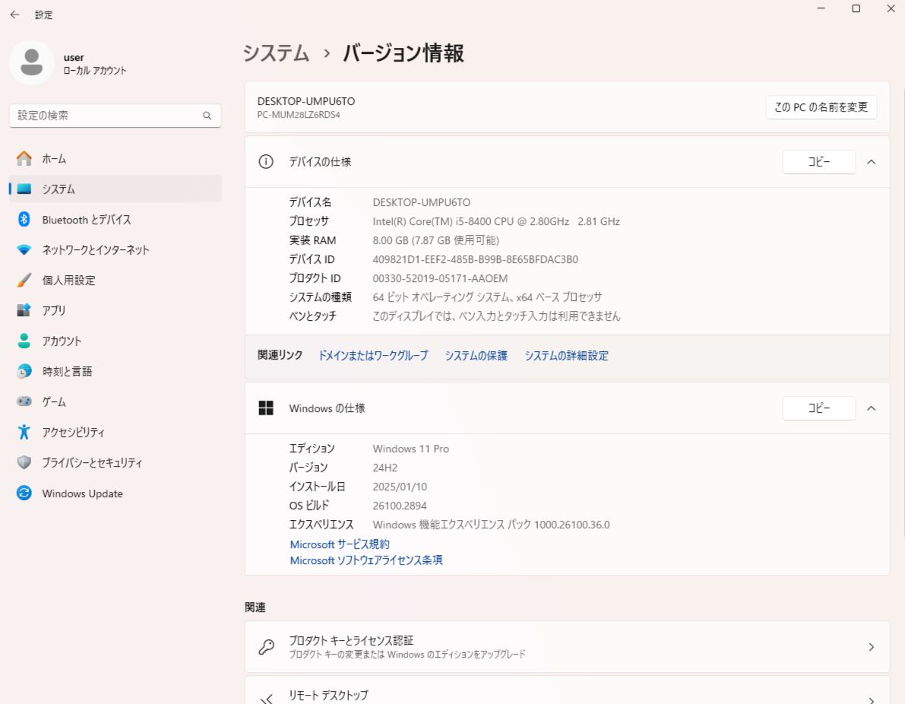
Task: Click the ホーム house icon
Action: tap(24, 158)
